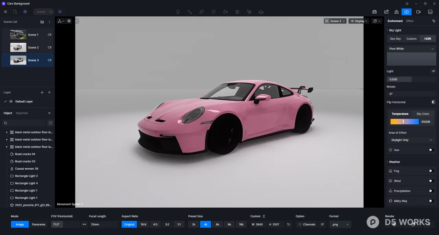Select the 2k preset size

[x=193, y=224]
